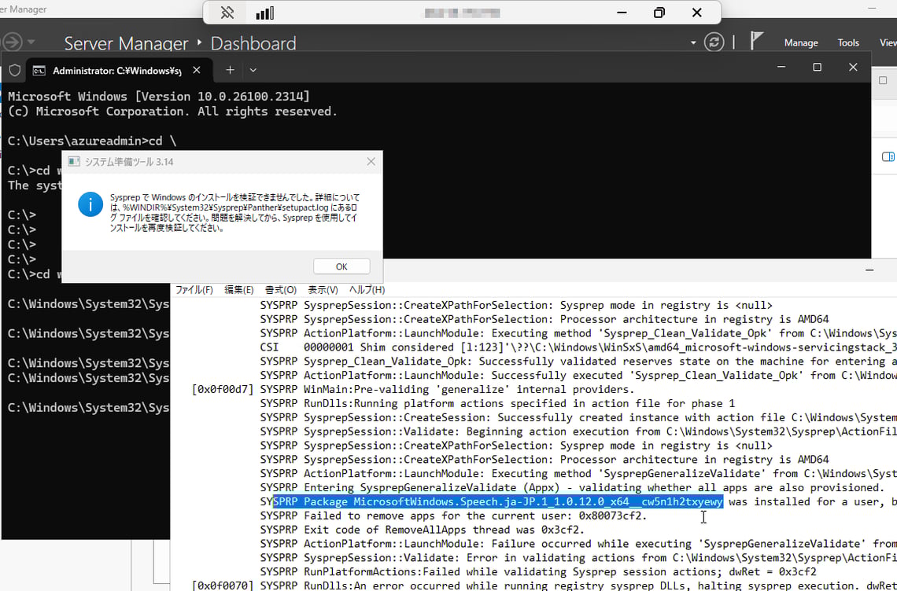The width and height of the screenshot is (897, 591).
Task: Open the Tools menu in Server Manager
Action: click(x=847, y=42)
